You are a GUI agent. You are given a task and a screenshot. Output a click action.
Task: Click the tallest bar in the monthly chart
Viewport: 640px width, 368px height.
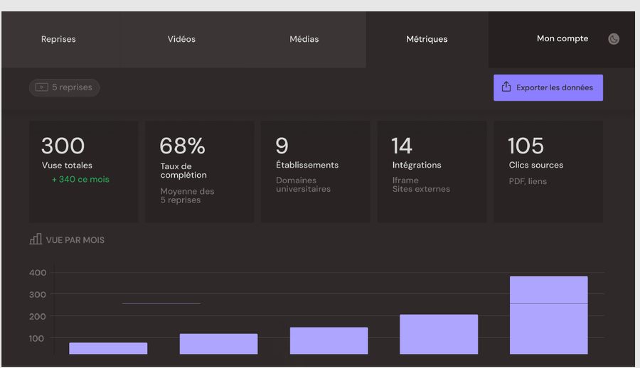(548, 315)
